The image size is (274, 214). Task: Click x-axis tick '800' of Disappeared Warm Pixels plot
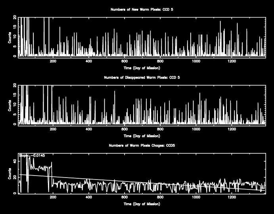coord(160,129)
